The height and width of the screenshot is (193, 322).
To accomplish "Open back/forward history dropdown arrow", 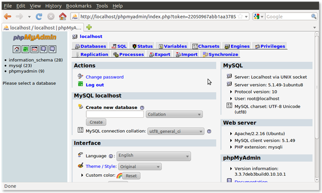I will pyautogui.click(x=29, y=17).
